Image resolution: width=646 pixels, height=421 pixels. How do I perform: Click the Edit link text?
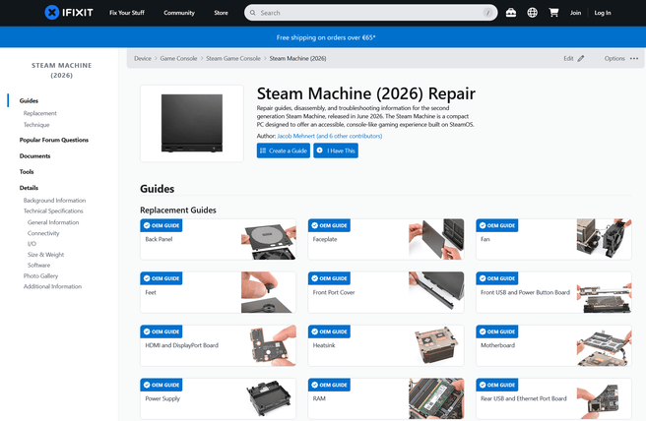pos(568,58)
